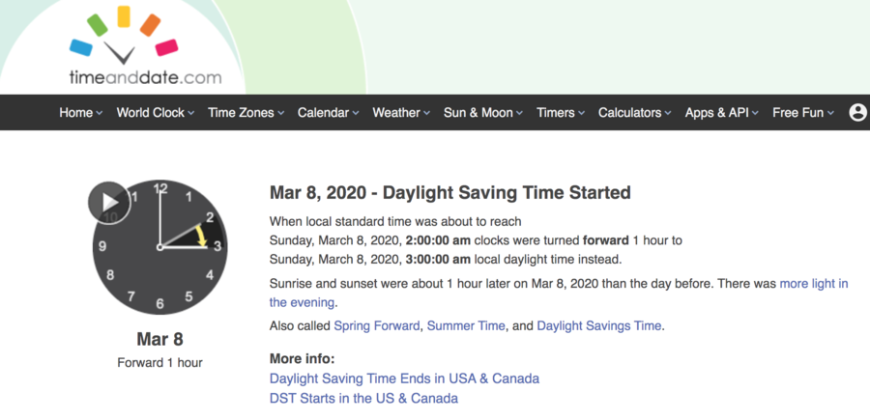Open the user account icon
This screenshot has width=870, height=420.
[x=857, y=112]
